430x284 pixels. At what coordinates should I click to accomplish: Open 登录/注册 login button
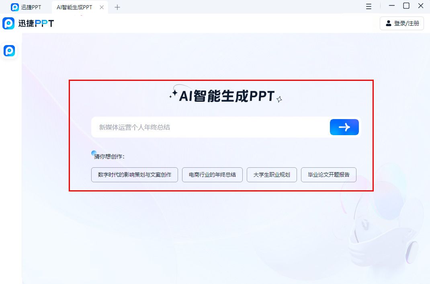tap(402, 23)
